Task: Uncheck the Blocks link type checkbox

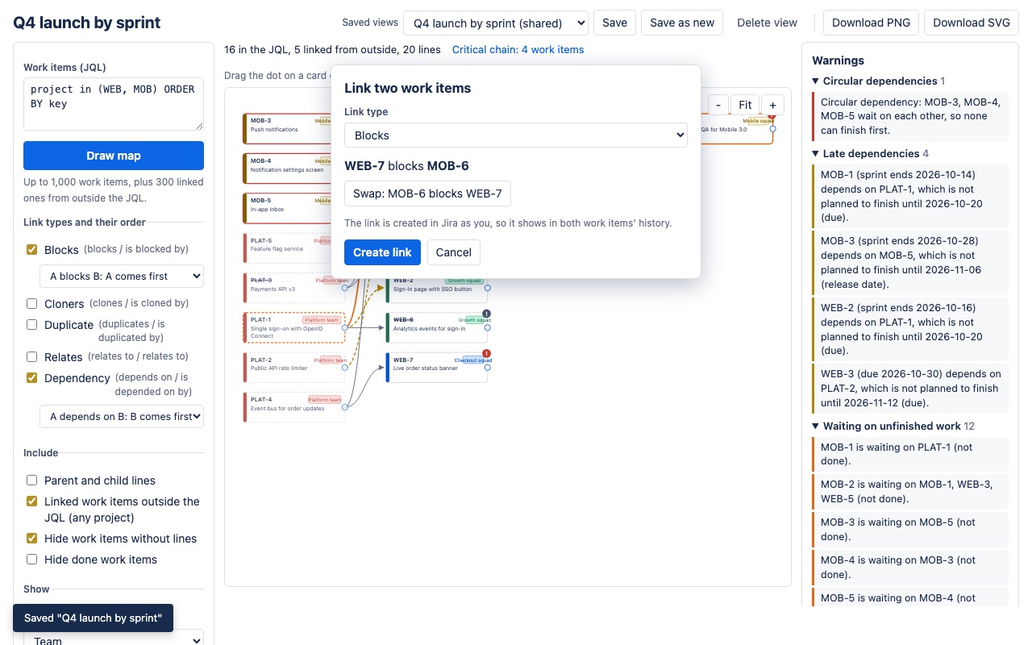Action: (32, 250)
